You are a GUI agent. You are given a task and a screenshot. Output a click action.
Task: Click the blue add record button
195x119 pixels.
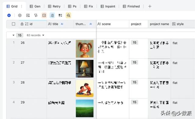click(9, 15)
